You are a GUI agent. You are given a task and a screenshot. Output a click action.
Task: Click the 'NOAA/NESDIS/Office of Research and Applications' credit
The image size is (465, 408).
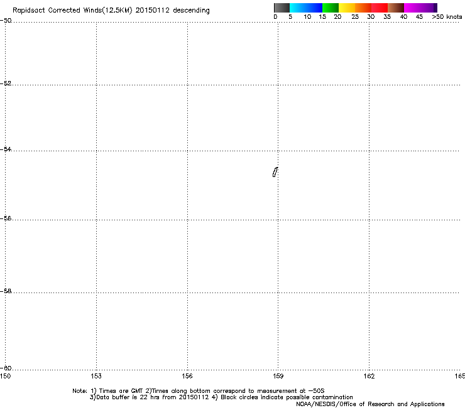pyautogui.click(x=370, y=404)
